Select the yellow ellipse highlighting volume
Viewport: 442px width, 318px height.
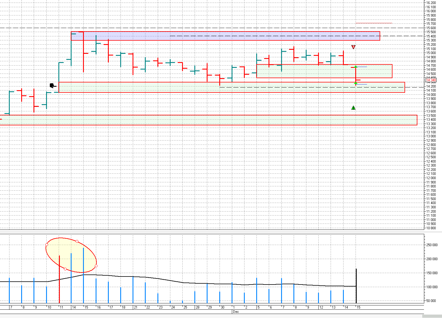[71, 255]
